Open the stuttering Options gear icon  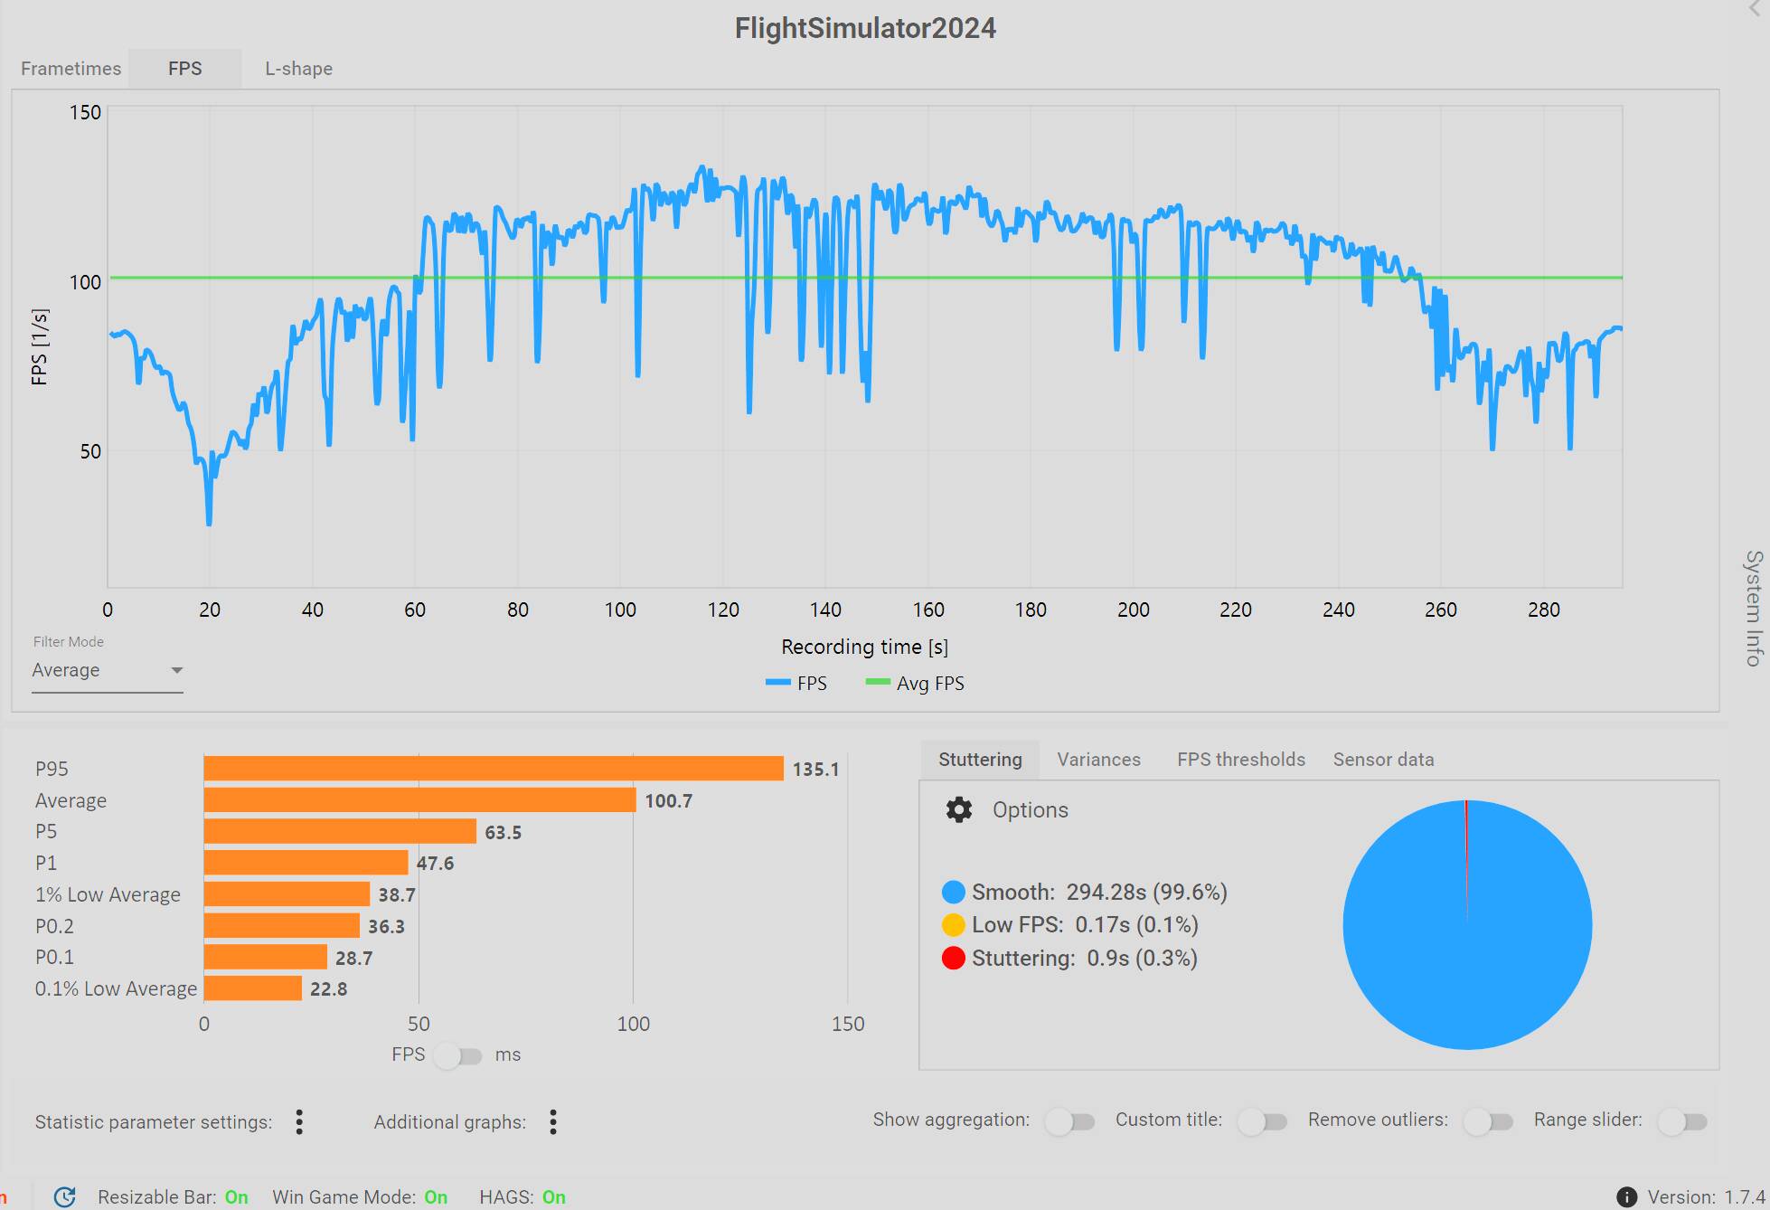tap(958, 809)
